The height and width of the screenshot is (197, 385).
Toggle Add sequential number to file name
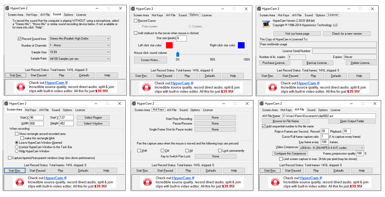pos(264,126)
